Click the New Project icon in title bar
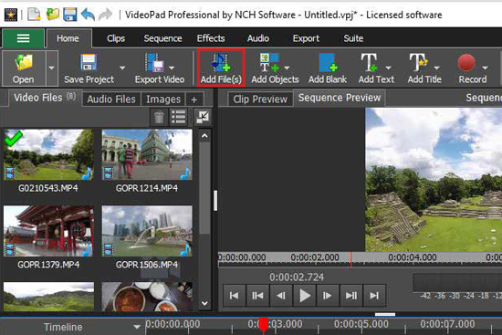 35,15
